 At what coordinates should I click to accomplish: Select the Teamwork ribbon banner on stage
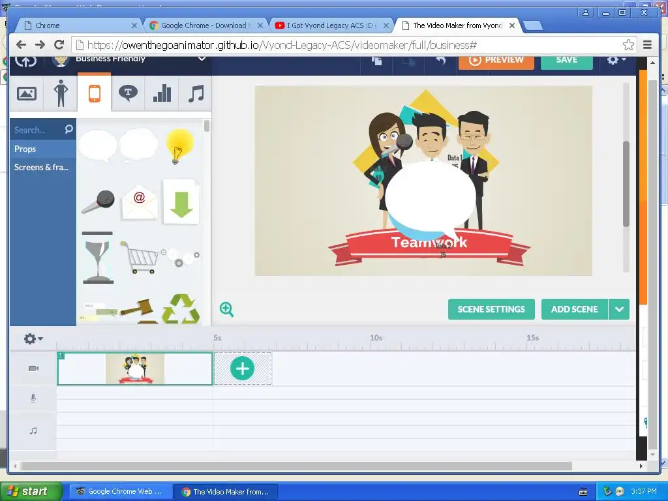(429, 246)
